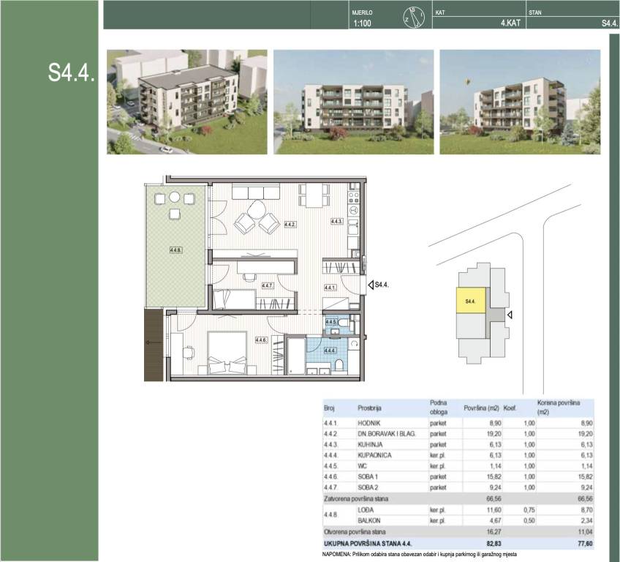Click the round table on loggia 4.4.8
This screenshot has width=620, height=562.
click(175, 197)
